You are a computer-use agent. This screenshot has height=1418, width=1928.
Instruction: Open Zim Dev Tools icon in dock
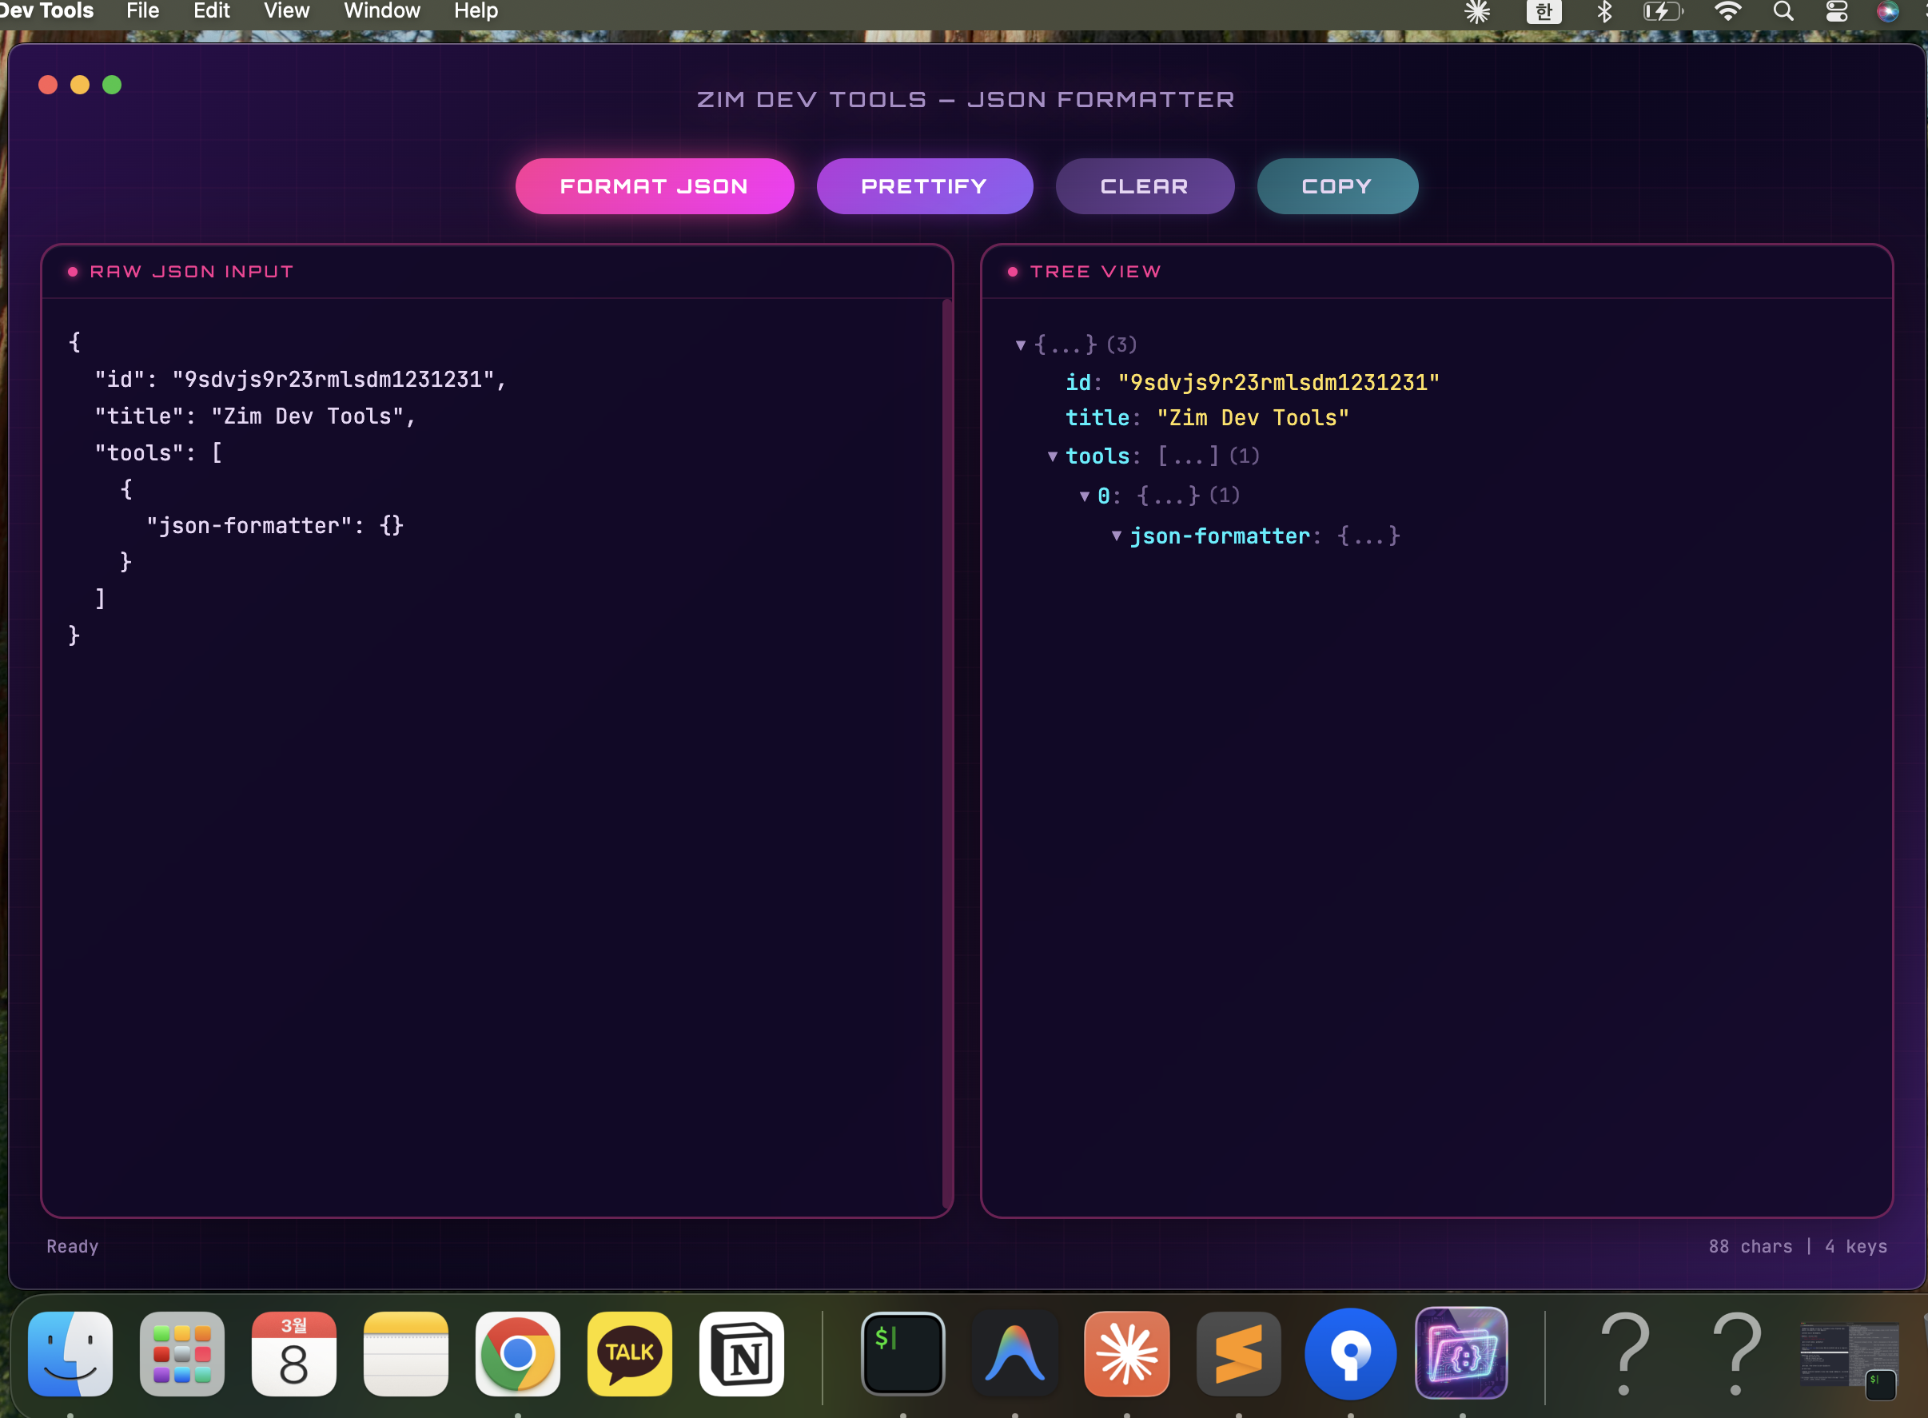click(1461, 1352)
